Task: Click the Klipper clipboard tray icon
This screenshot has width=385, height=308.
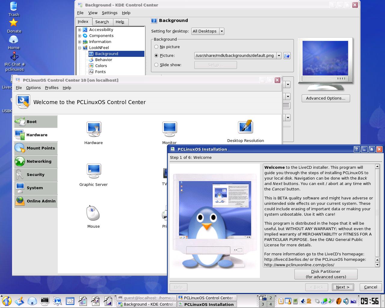Action: [x=281, y=301]
